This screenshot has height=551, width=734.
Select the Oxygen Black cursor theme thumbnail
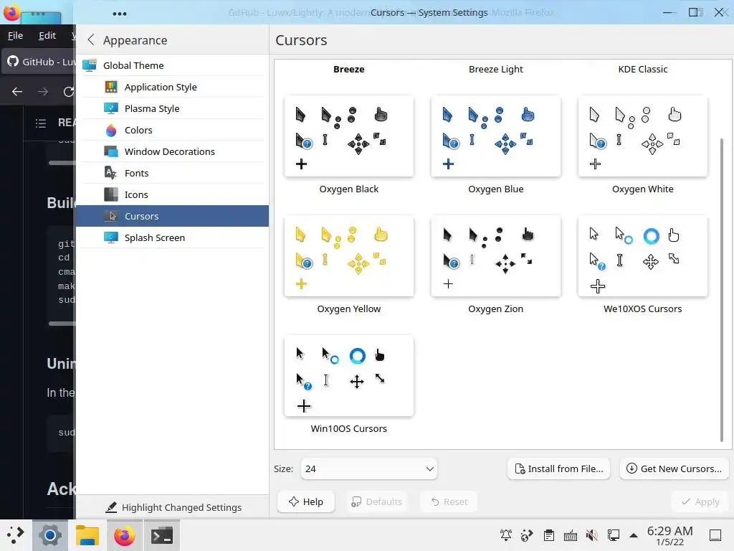coord(349,136)
